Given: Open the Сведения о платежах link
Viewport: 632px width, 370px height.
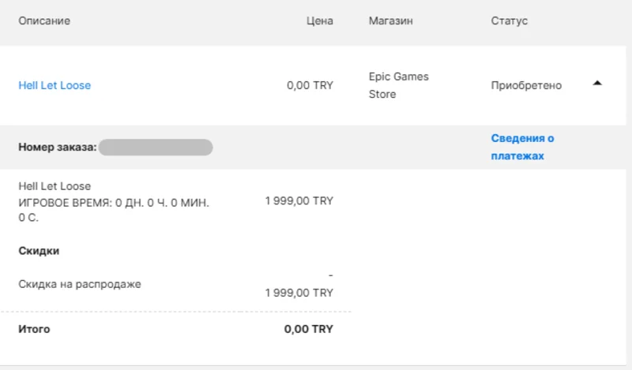Looking at the screenshot, I should click(522, 147).
